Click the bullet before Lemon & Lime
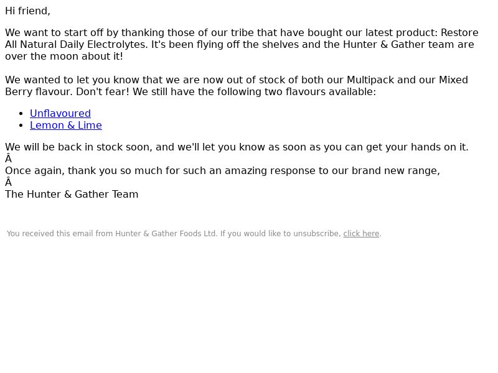498x373 pixels. click(21, 126)
